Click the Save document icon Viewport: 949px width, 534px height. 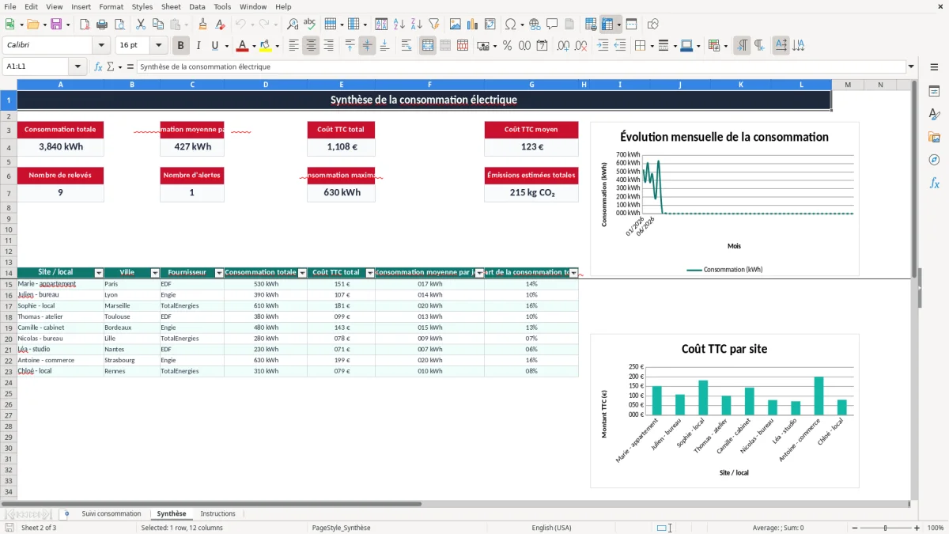tap(56, 25)
